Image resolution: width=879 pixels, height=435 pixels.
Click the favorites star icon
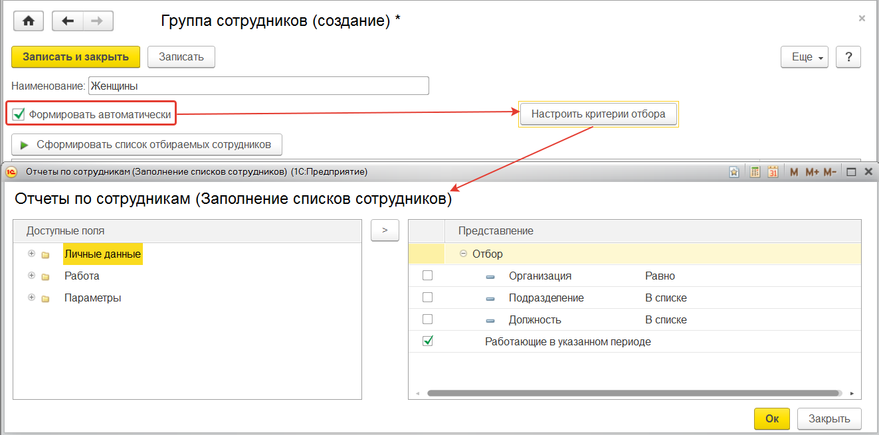(x=734, y=172)
